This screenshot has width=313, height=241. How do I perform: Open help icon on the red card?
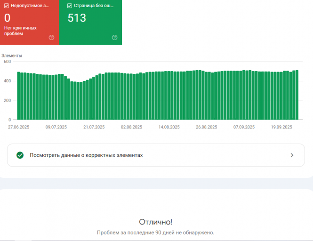51,37
